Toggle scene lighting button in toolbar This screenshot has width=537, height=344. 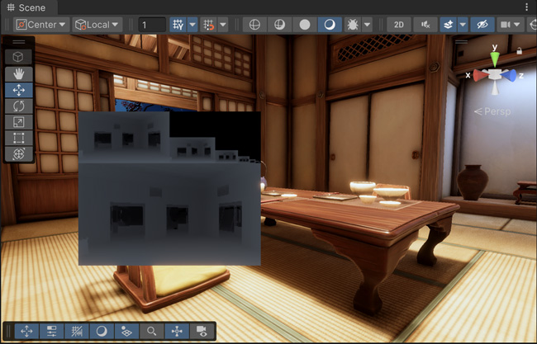pos(330,24)
